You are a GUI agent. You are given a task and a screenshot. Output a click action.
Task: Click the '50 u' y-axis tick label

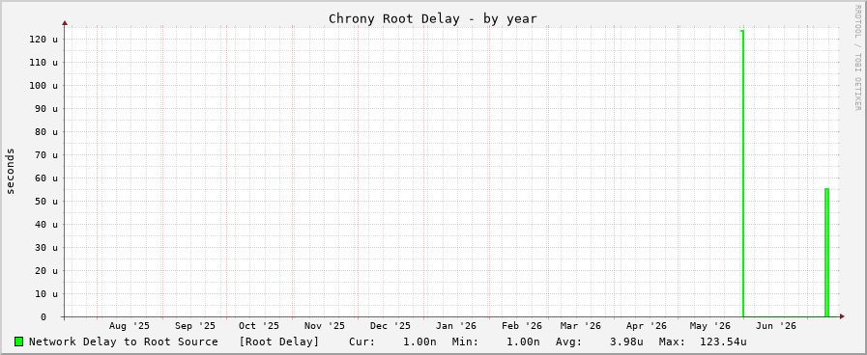tap(47, 202)
